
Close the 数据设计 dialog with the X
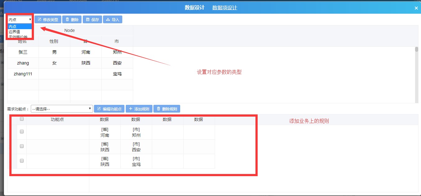(x=416, y=8)
